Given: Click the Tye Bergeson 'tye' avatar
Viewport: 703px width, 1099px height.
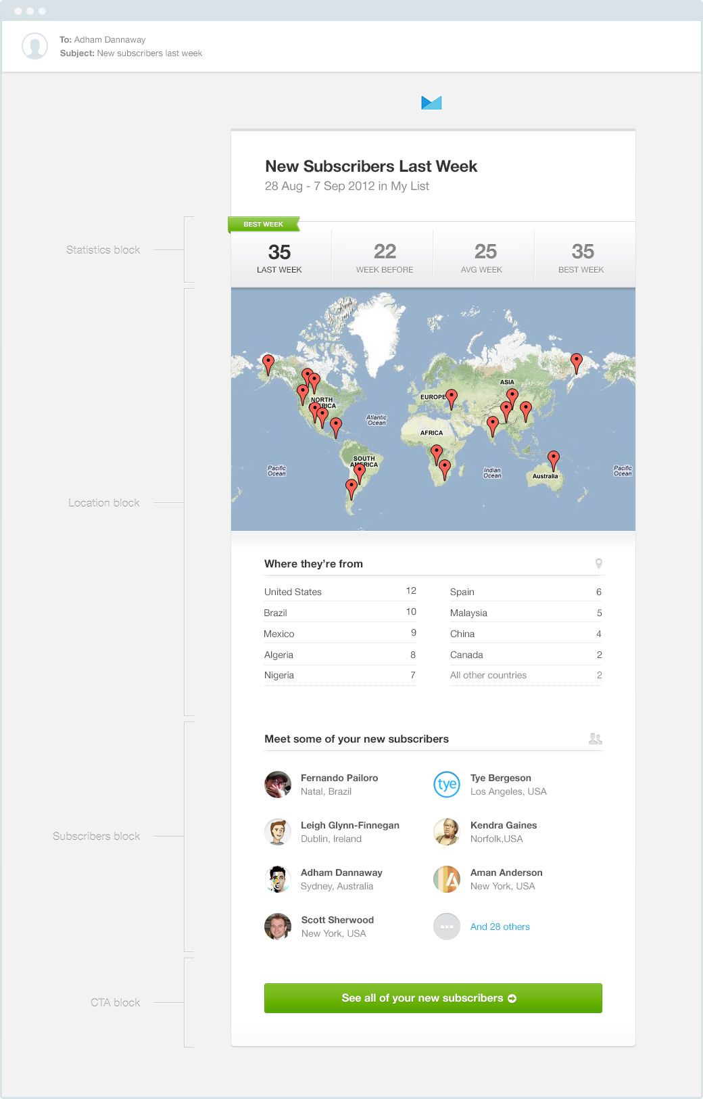Looking at the screenshot, I should (447, 785).
